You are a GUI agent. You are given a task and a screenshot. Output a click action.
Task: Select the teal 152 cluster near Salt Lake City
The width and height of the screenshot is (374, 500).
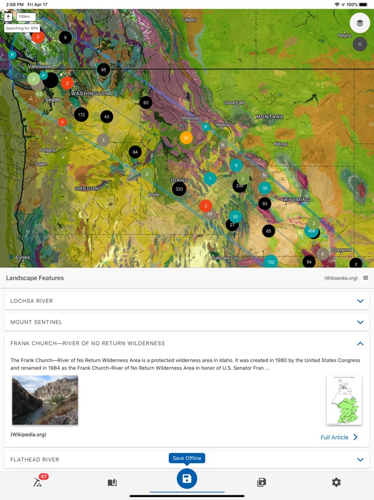point(271,262)
